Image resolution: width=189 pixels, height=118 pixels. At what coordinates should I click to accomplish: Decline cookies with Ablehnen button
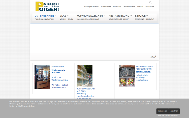(x=174, y=111)
